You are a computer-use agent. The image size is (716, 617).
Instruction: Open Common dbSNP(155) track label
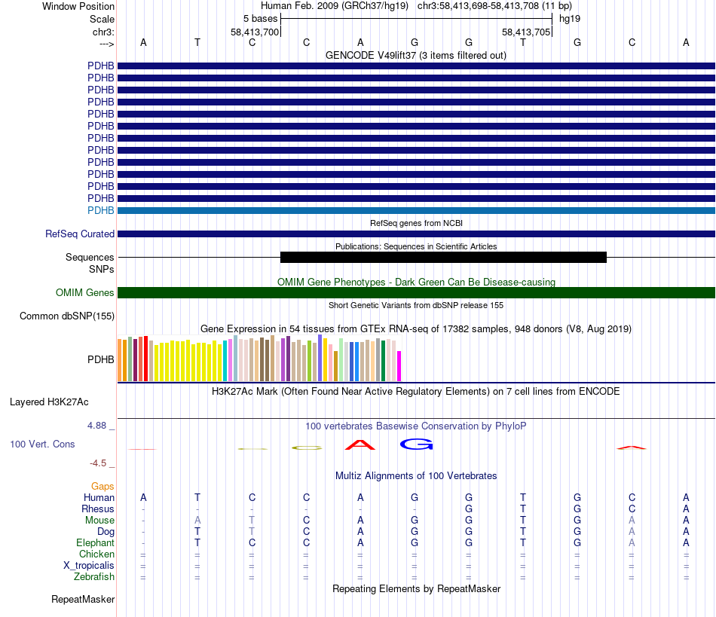(66, 316)
